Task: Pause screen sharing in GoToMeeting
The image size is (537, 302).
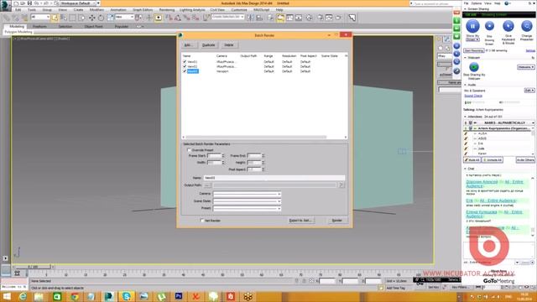Action: point(472,26)
